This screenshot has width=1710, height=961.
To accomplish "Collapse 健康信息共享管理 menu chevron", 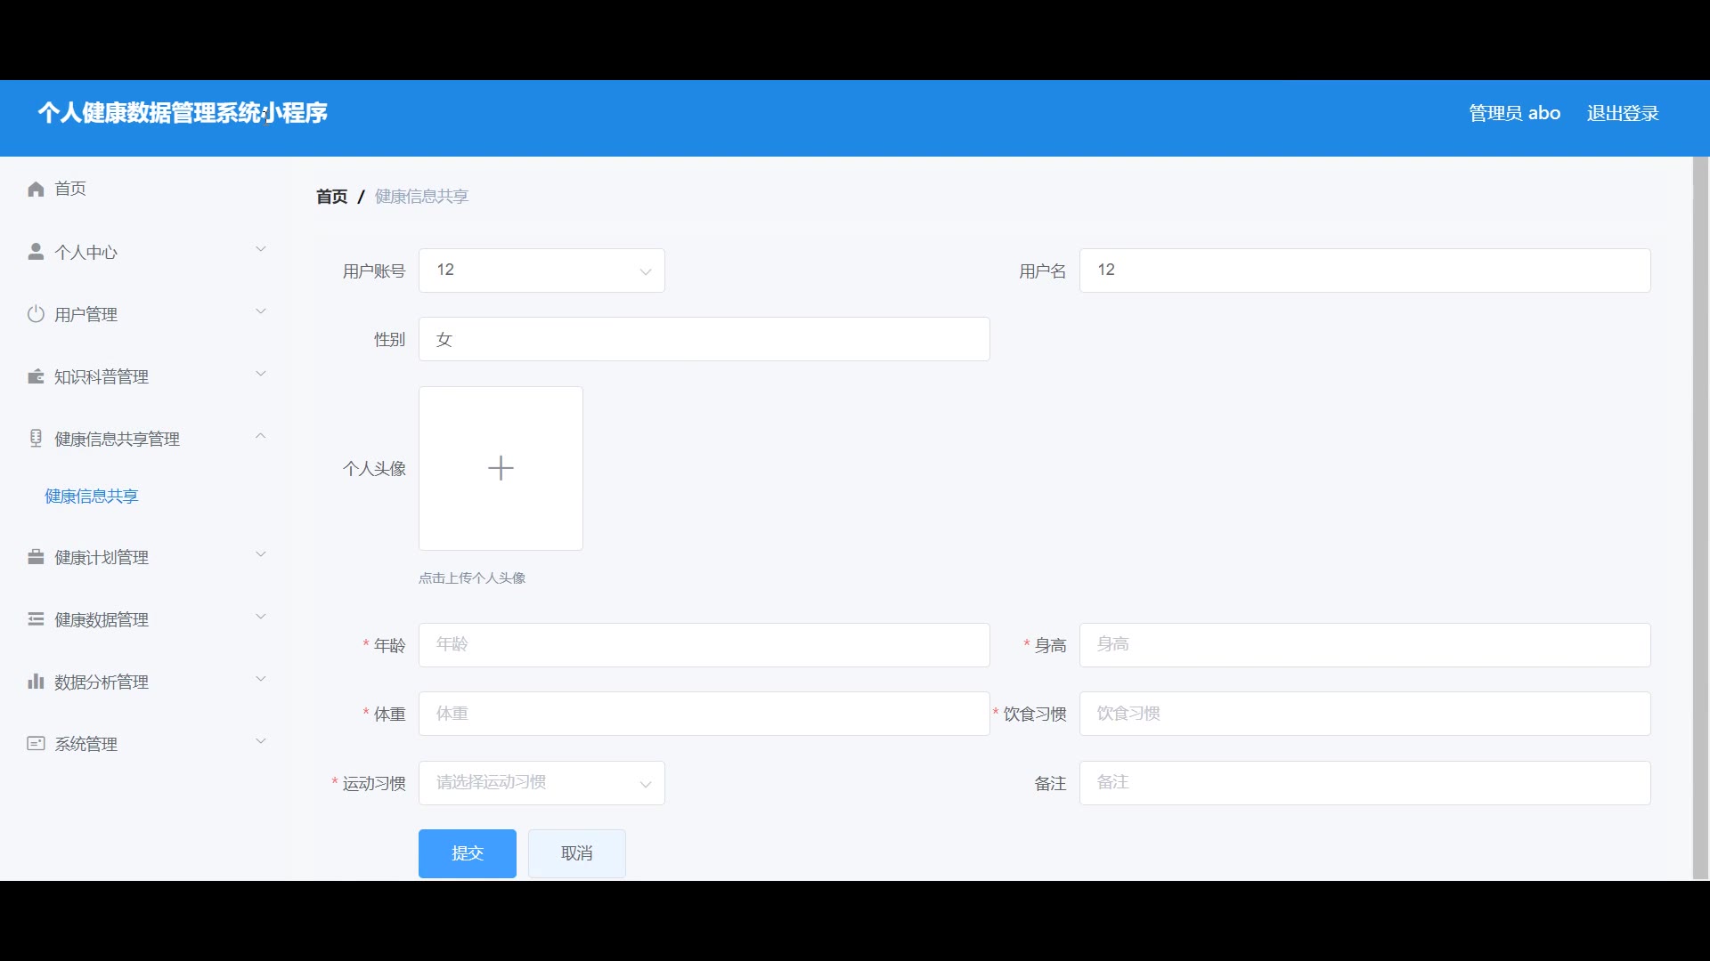I will (261, 436).
